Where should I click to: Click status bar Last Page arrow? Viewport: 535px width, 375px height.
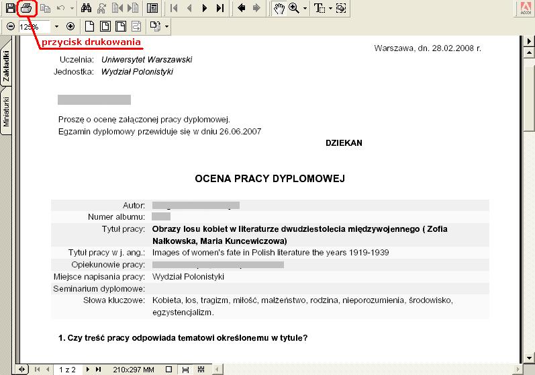click(98, 369)
